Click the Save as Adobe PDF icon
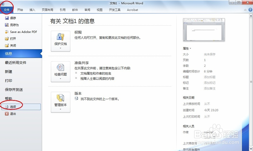 [7, 32]
